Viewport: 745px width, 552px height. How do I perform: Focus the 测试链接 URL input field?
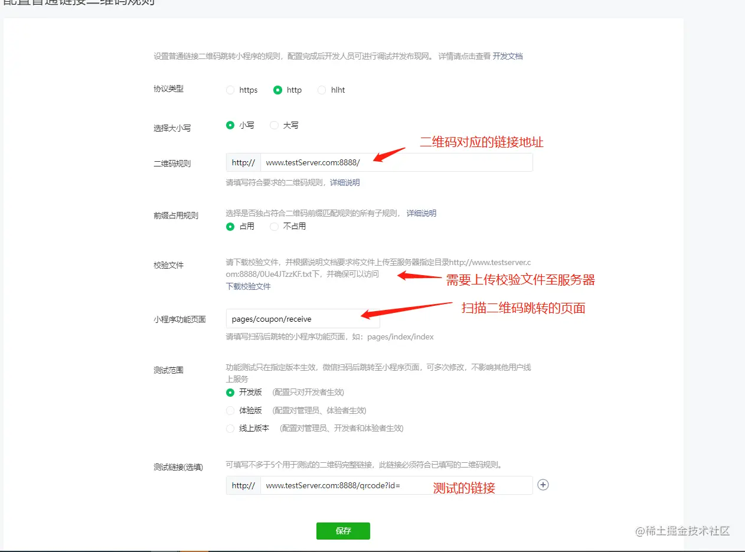click(396, 485)
